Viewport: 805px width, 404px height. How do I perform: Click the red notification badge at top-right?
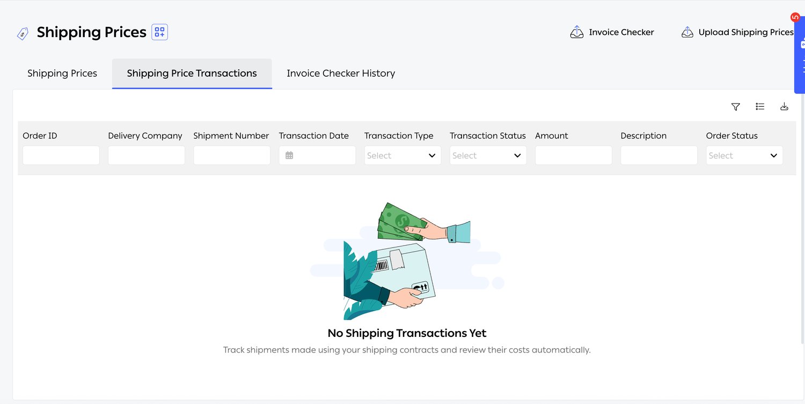pos(795,18)
